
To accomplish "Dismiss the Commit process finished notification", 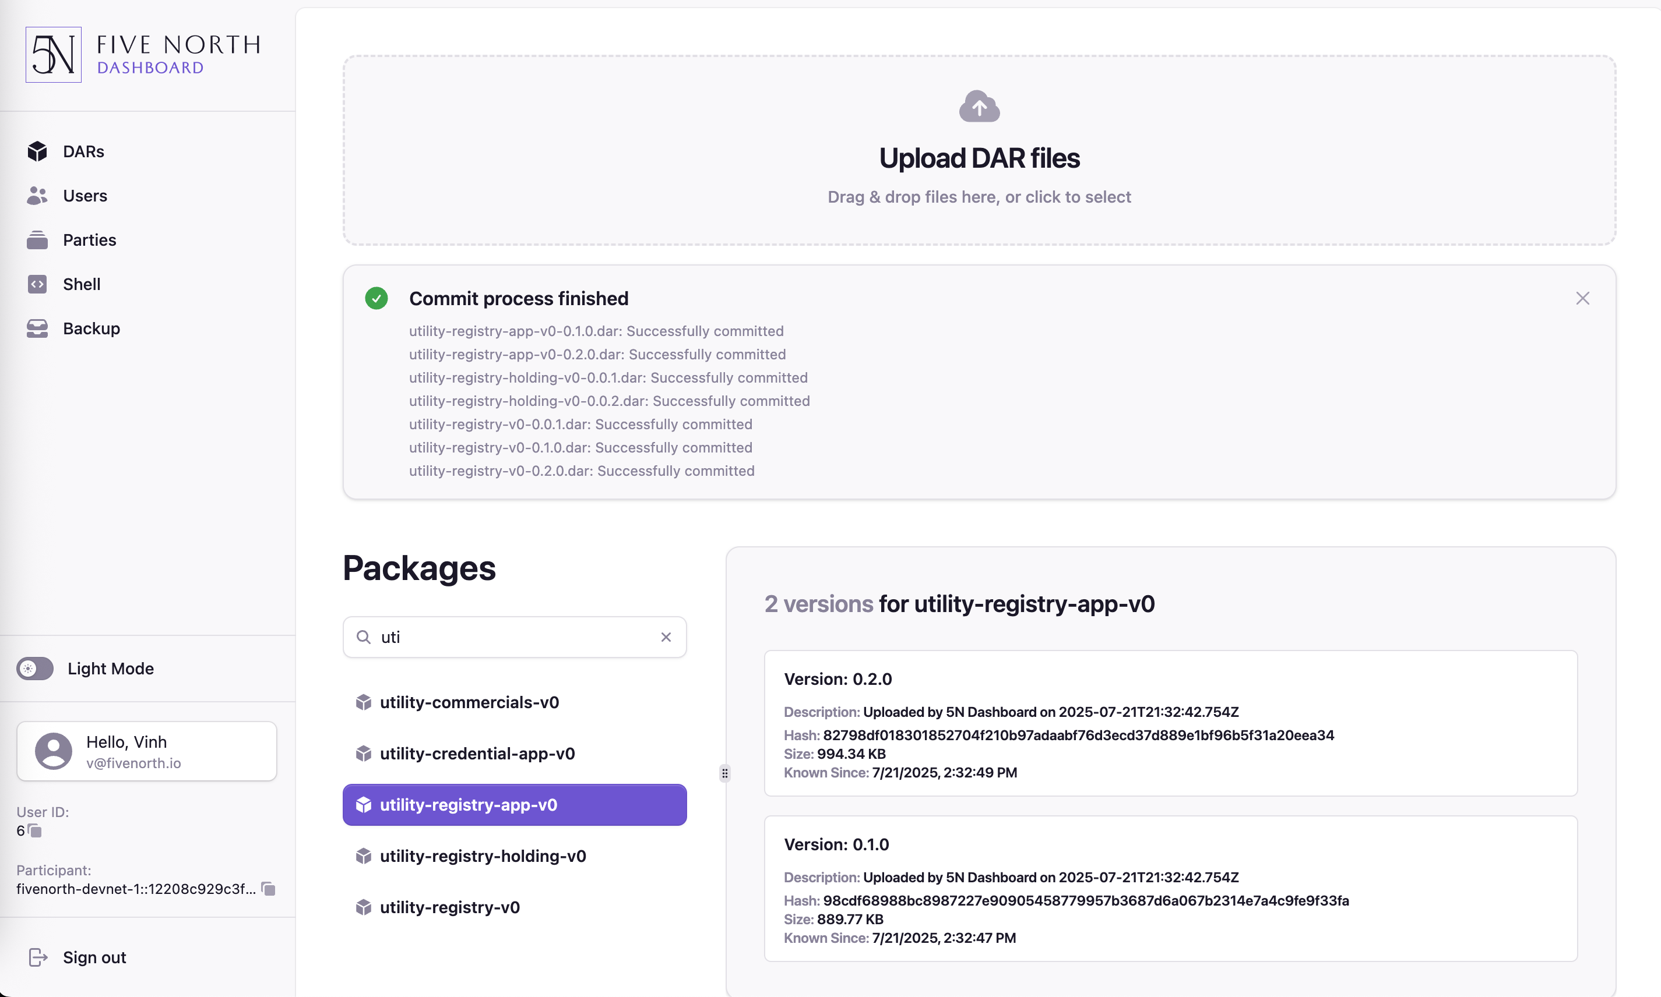I will pos(1582,298).
